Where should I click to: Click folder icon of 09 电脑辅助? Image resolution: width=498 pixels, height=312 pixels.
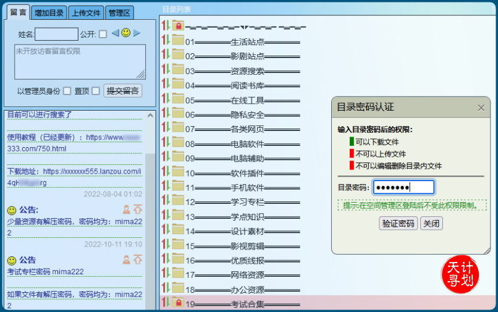tap(178, 157)
